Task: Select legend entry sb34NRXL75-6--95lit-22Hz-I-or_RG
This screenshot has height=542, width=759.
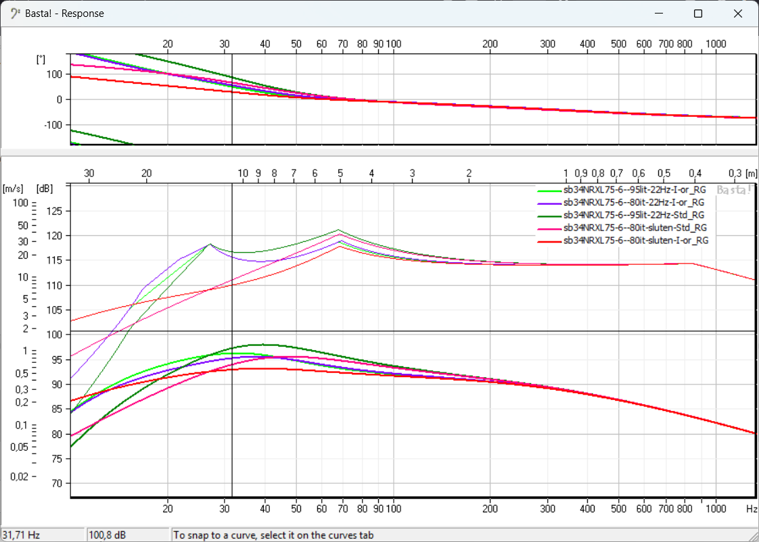Action: 635,190
